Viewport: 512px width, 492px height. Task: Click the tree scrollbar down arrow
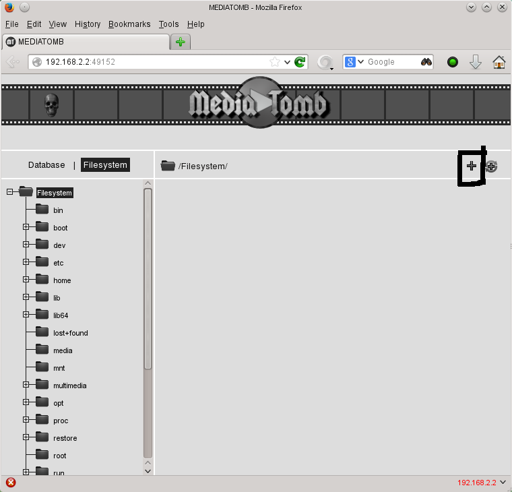point(148,471)
